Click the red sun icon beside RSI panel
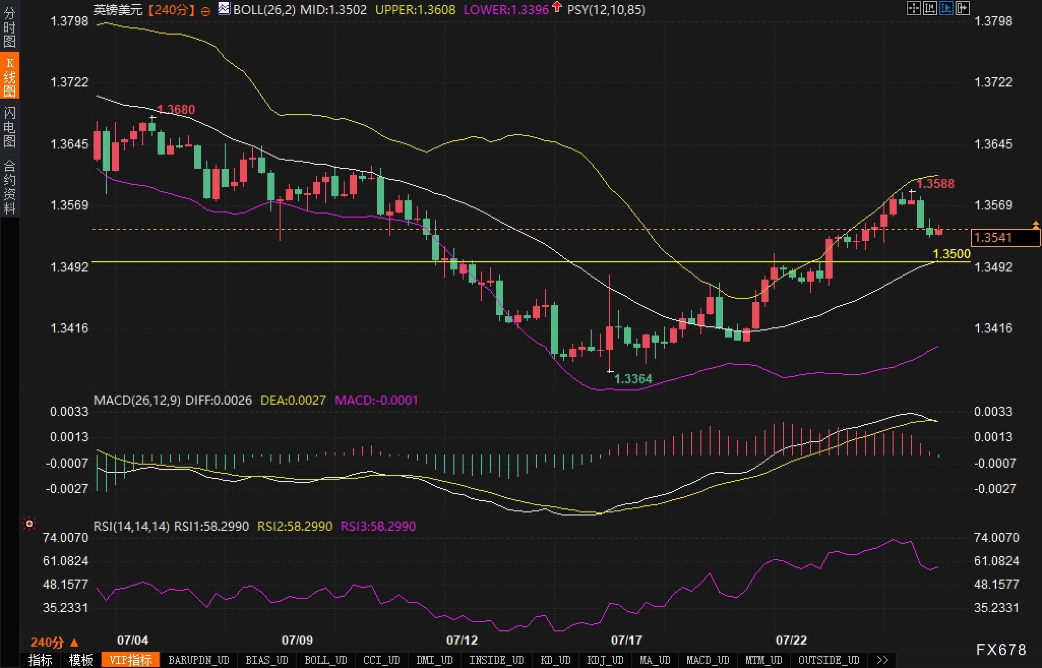 click(x=29, y=524)
